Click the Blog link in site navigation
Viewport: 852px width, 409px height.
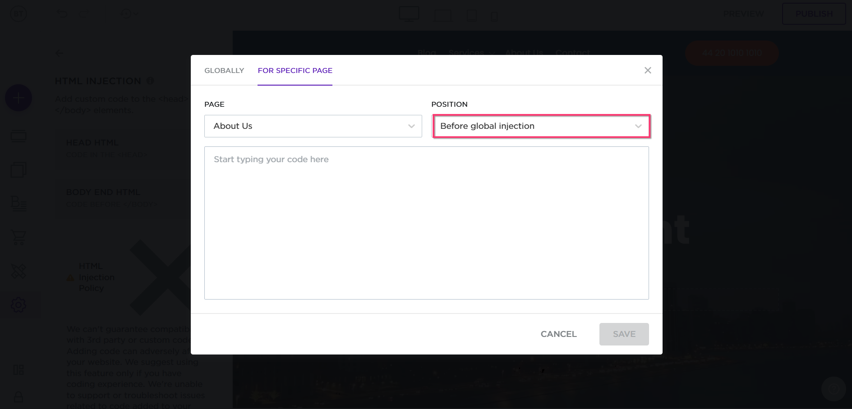(427, 53)
